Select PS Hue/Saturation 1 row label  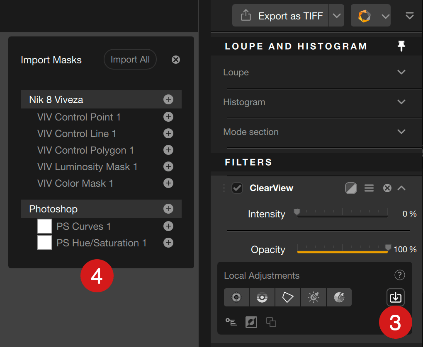click(x=102, y=243)
